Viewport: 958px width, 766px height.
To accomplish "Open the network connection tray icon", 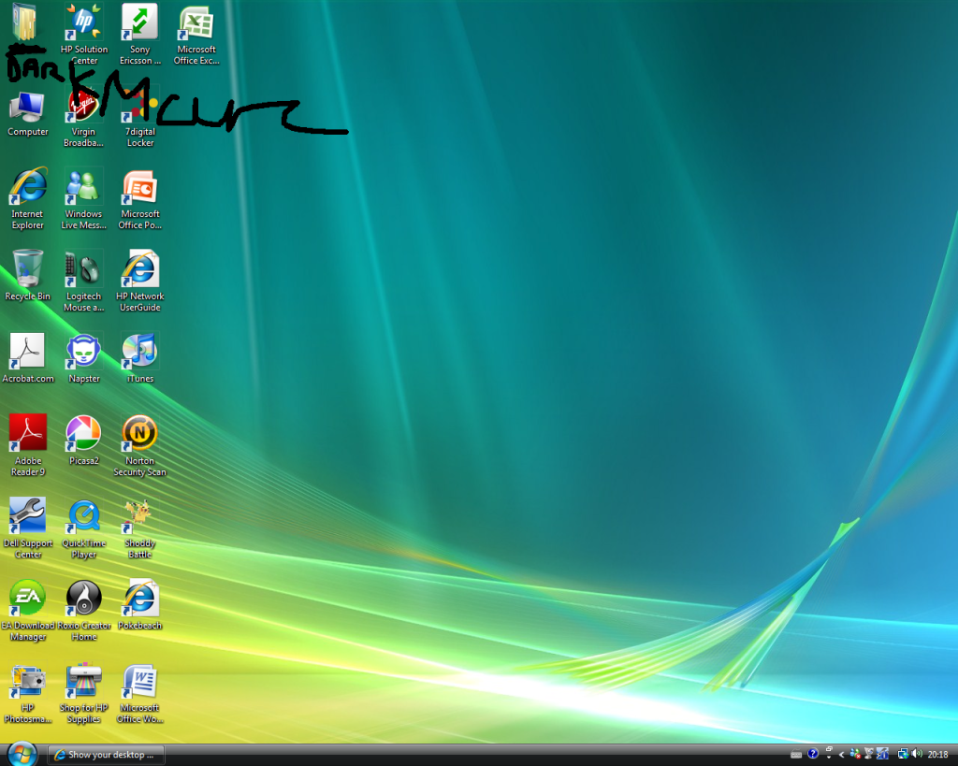I will (903, 755).
